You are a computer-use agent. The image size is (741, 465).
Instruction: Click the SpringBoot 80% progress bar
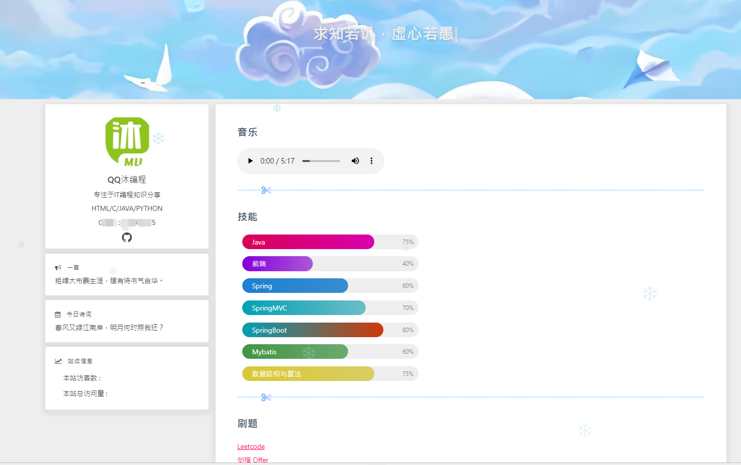(x=312, y=330)
